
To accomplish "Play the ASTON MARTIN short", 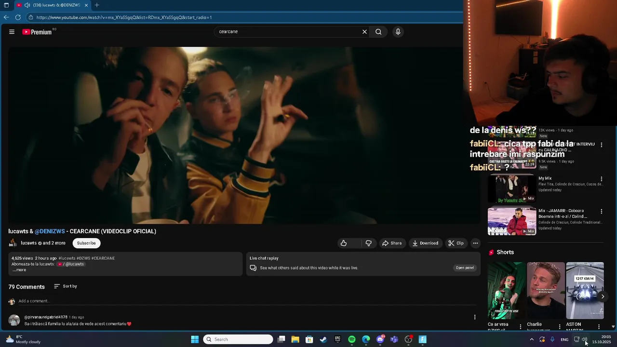I will (x=585, y=291).
